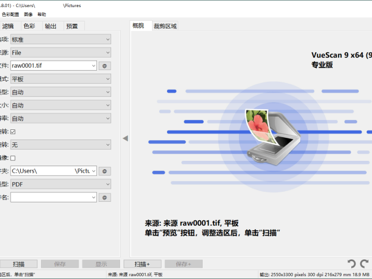Image resolution: width=372 pixels, height=279 pixels.
Task: Expand the C:\Users folder path combo box
Action: pos(93,171)
